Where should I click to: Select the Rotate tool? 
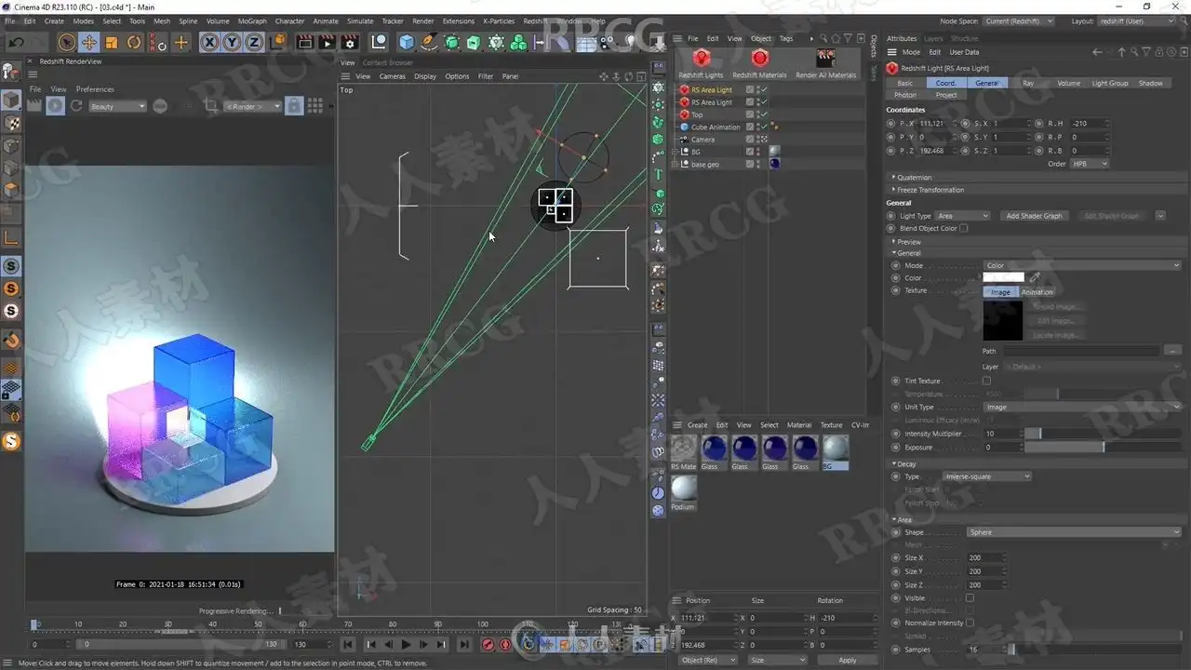(134, 42)
